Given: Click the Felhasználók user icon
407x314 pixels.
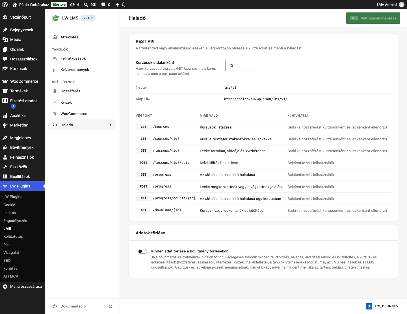Looking at the screenshot, I should point(5,157).
